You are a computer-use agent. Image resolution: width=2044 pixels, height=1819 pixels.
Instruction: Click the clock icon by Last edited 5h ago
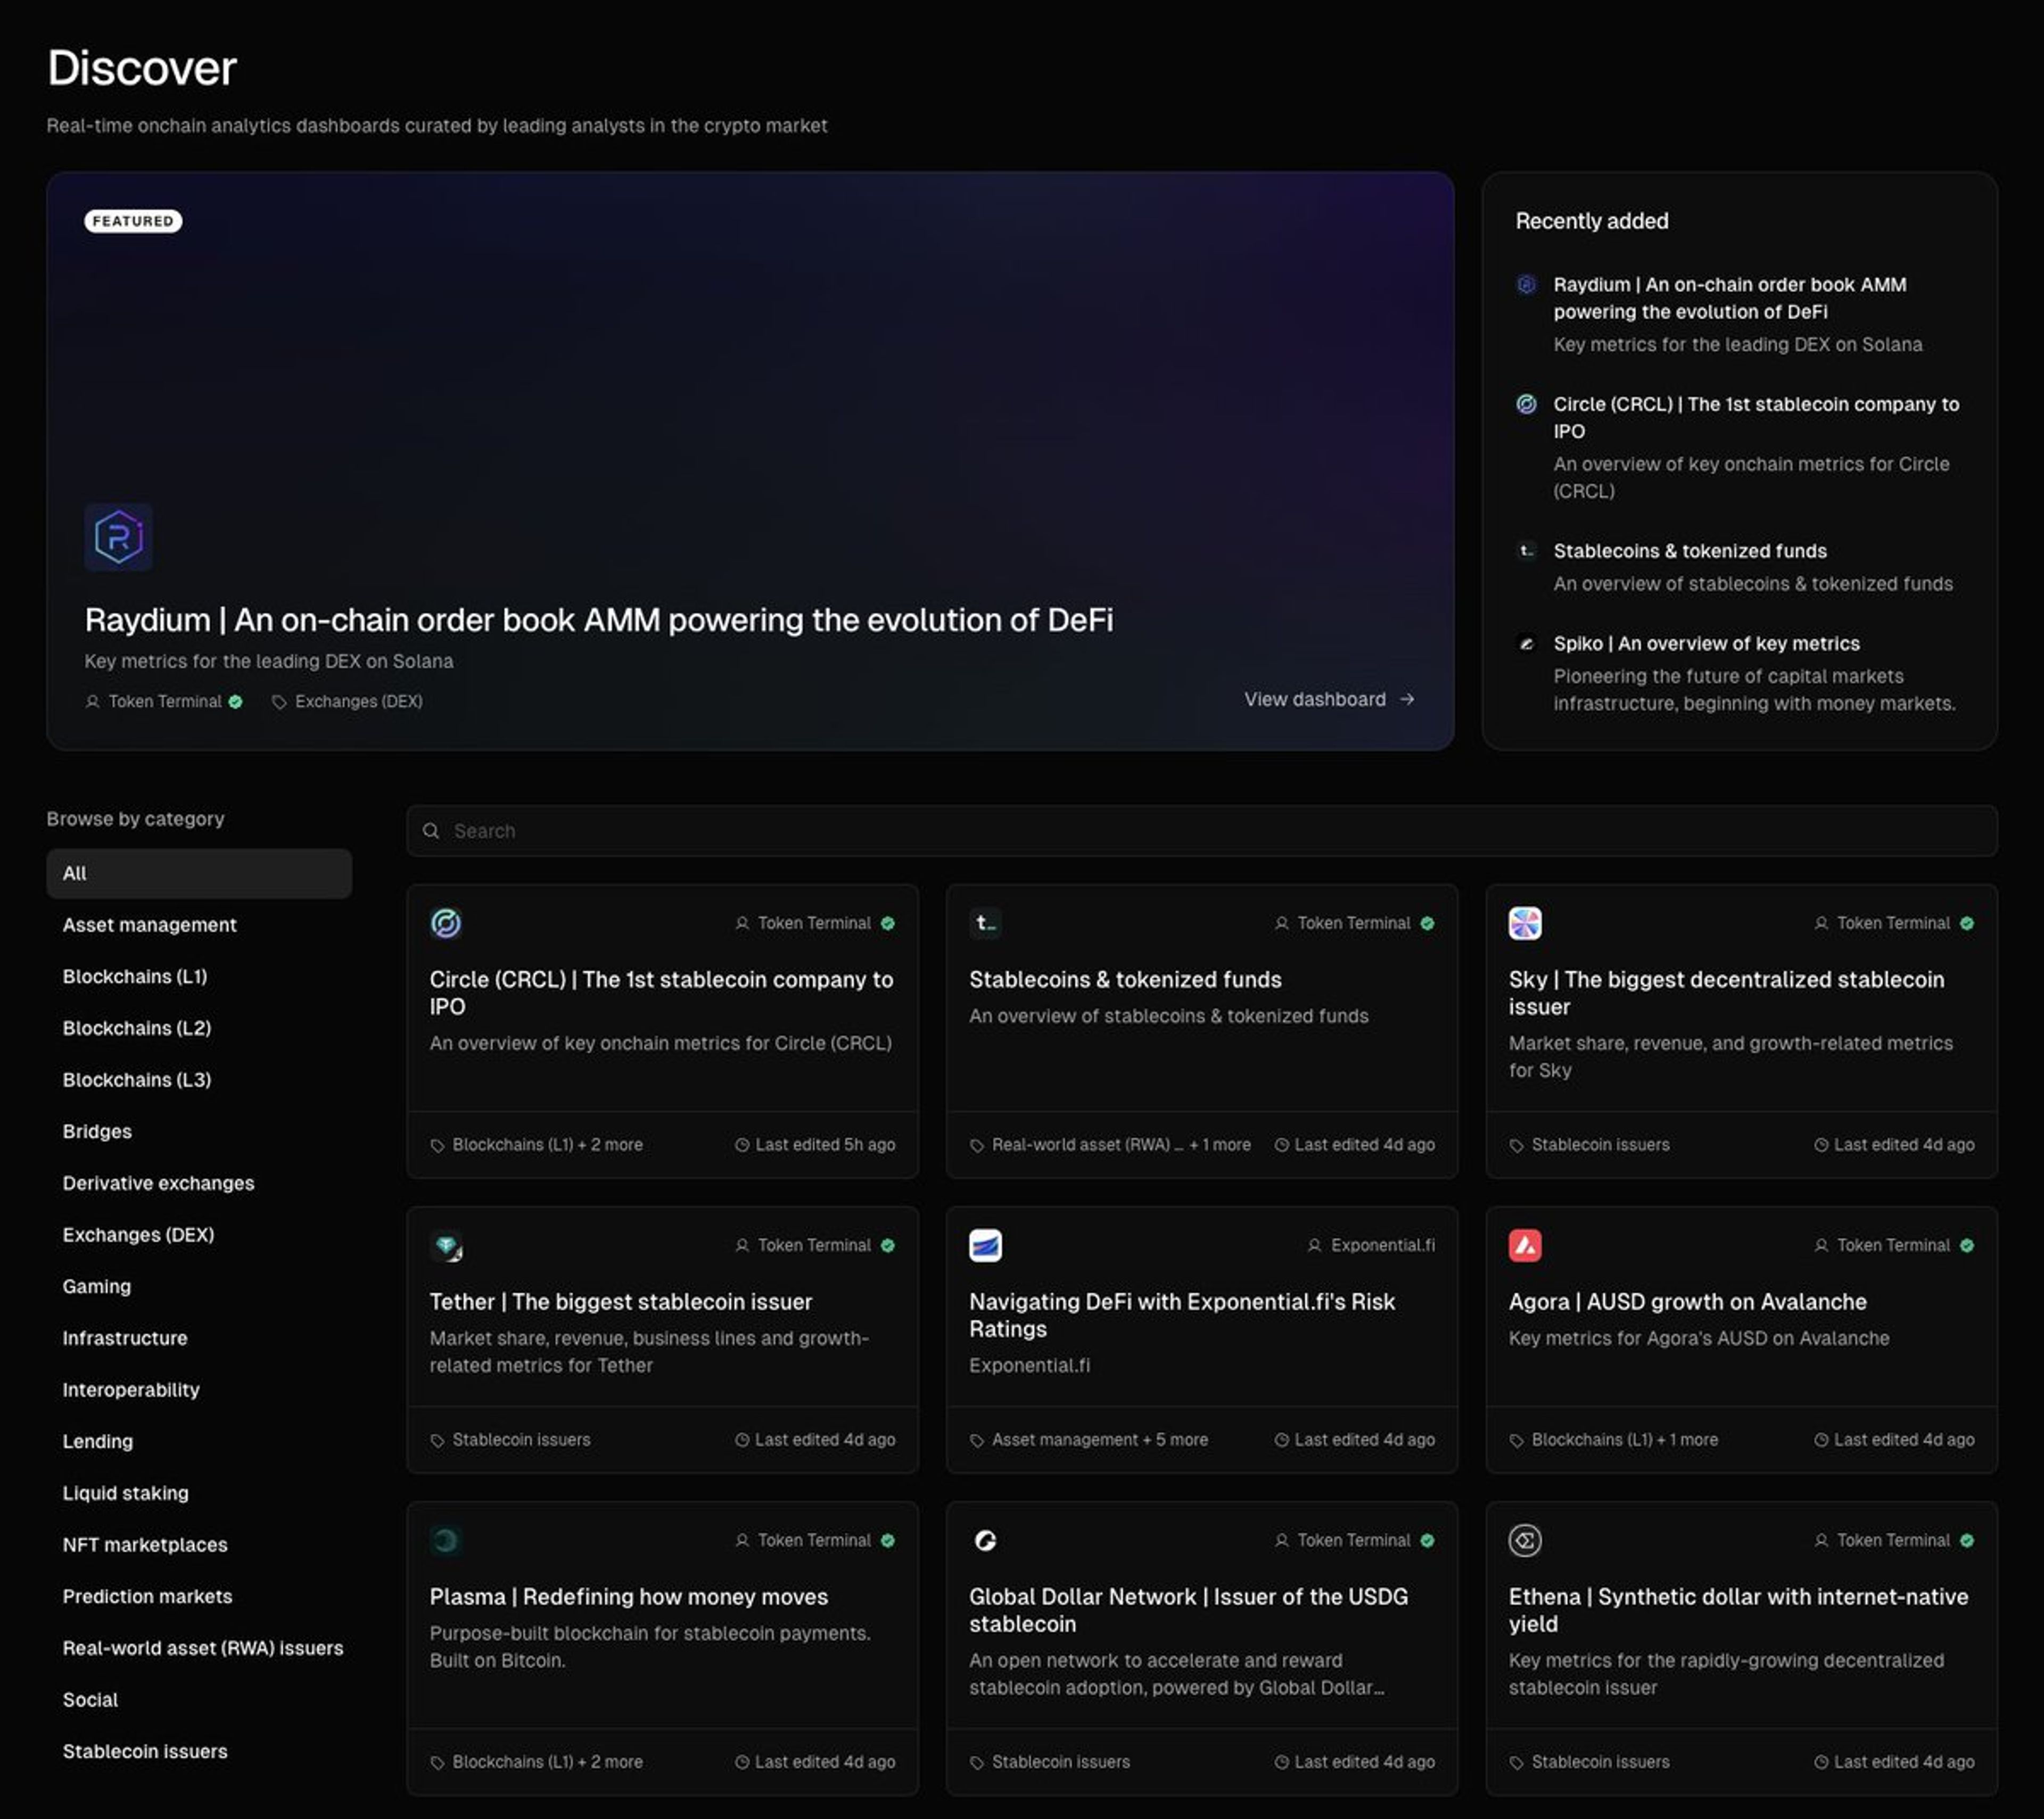pos(742,1145)
